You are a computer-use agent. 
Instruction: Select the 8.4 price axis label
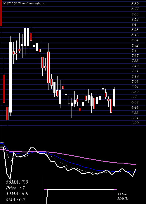coord(134,24)
